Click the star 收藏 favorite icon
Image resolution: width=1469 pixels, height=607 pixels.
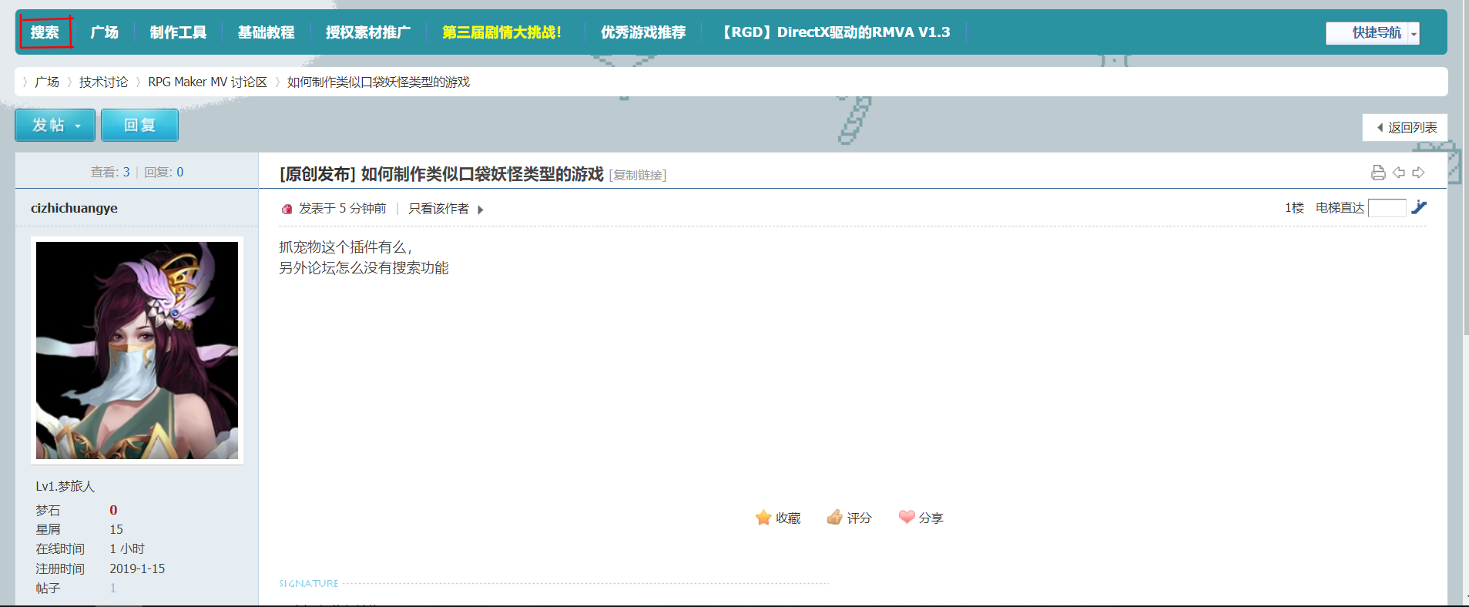[763, 518]
